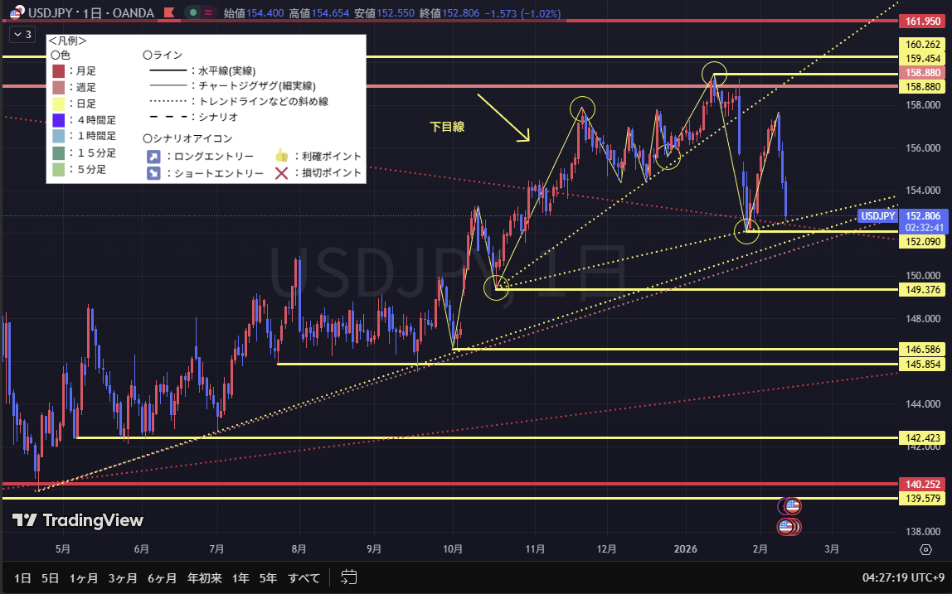Click the USDJPY currency flag icon
Screen dimensions: 952x594
pos(15,14)
